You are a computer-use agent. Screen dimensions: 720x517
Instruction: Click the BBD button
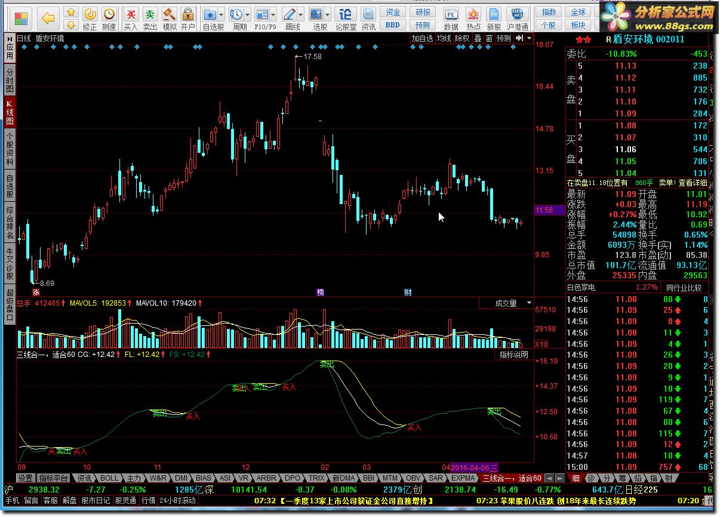(x=393, y=25)
